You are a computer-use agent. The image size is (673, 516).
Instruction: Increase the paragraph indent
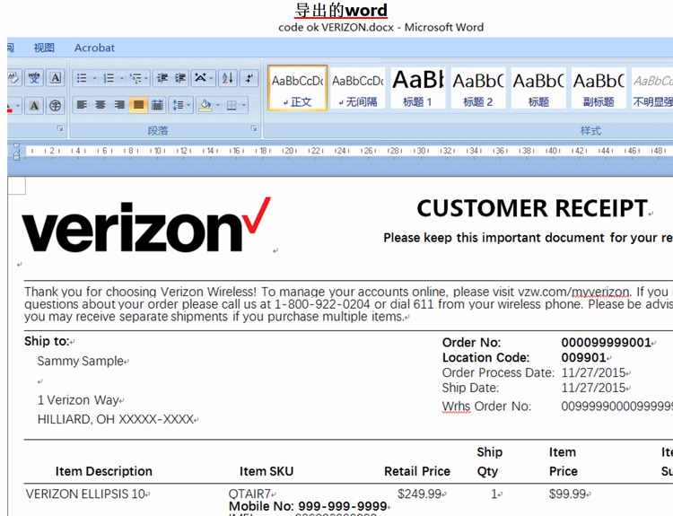180,78
